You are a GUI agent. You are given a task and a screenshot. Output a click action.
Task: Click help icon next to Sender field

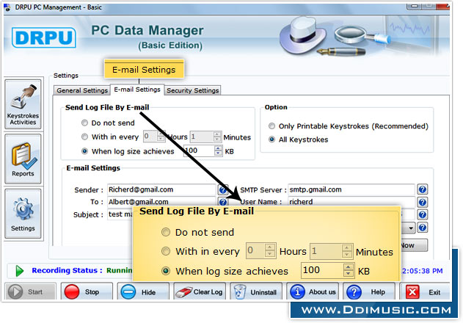223,189
